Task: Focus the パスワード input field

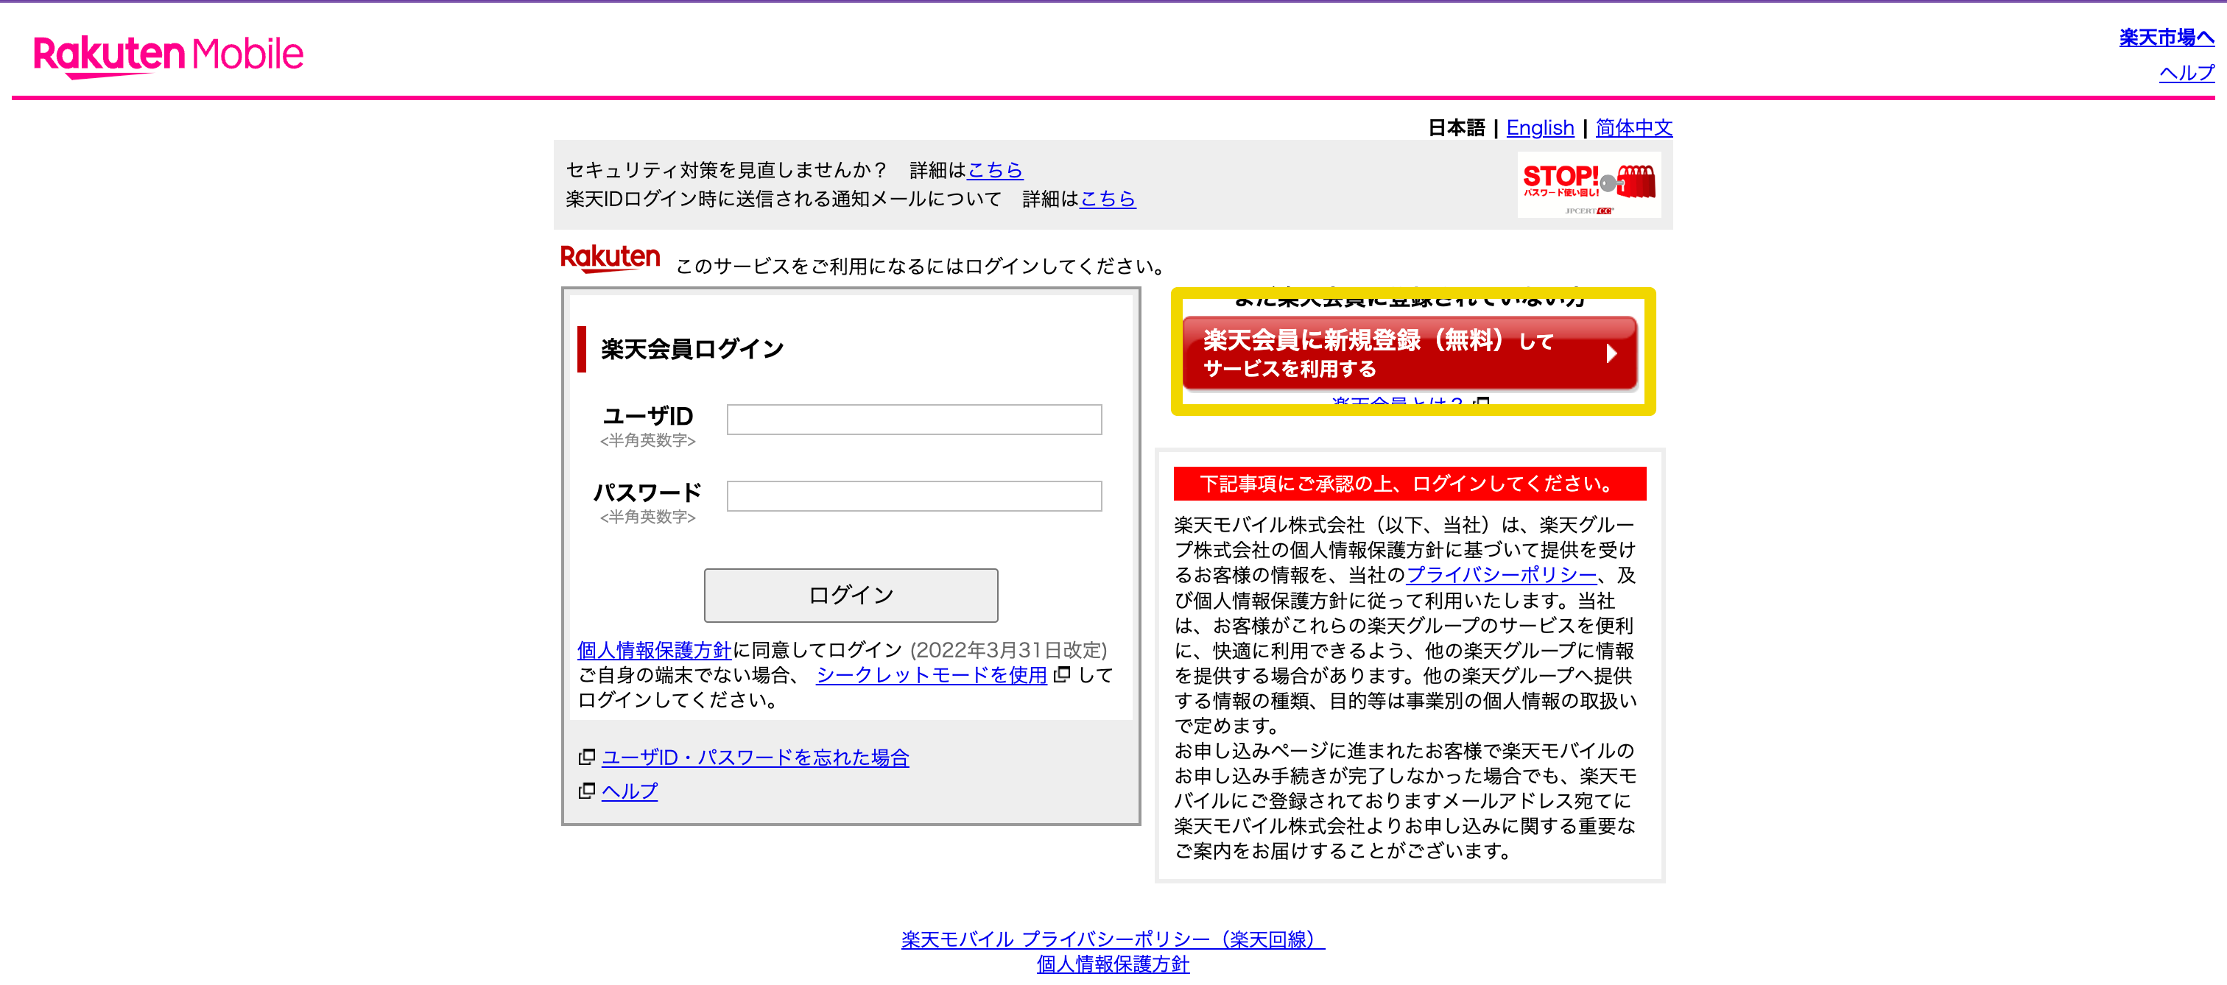Action: coord(914,495)
